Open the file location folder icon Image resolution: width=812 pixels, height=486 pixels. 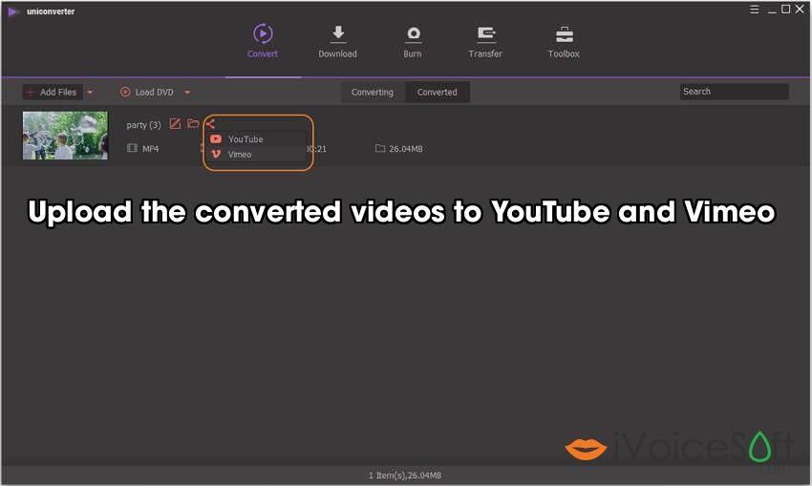click(193, 123)
